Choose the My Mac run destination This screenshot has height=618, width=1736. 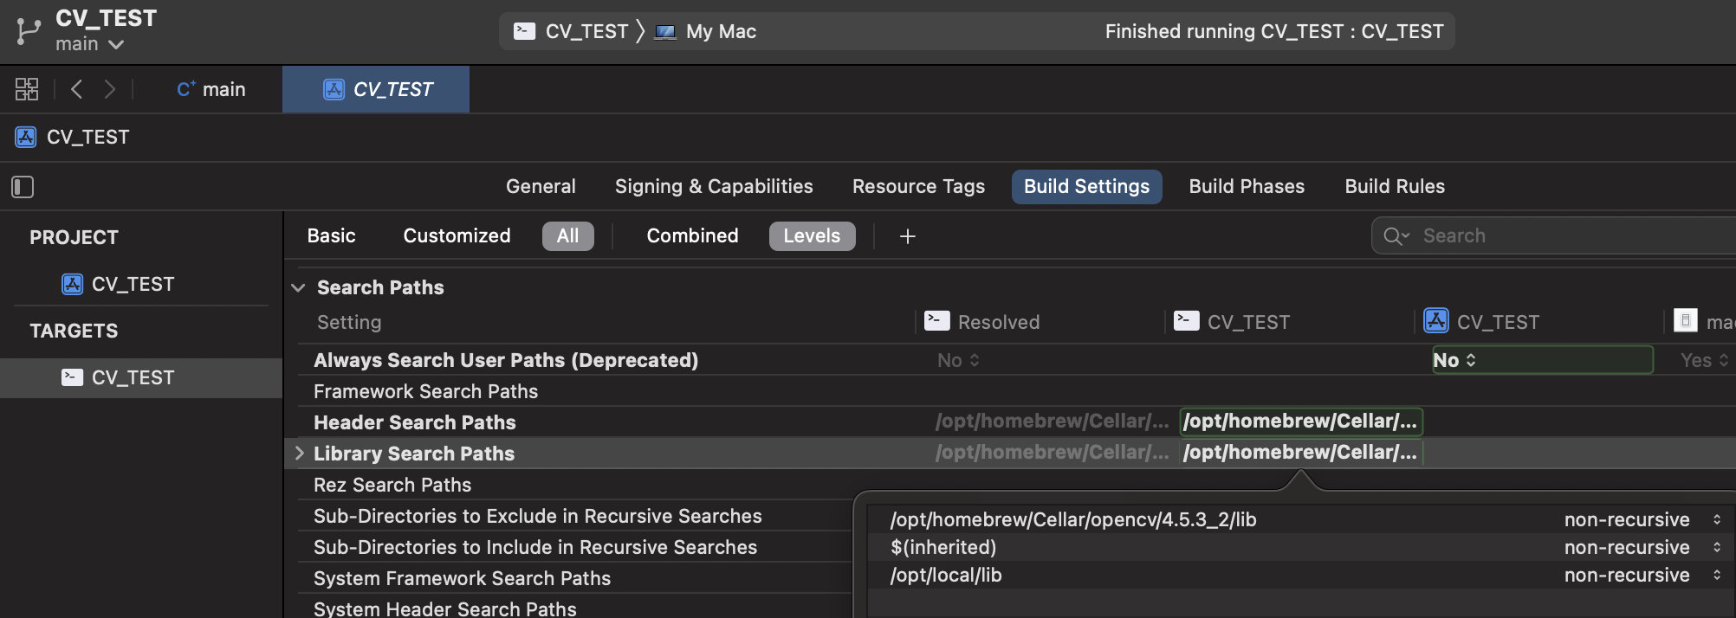[705, 32]
